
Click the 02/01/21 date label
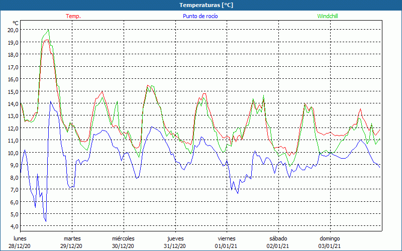(x=278, y=246)
